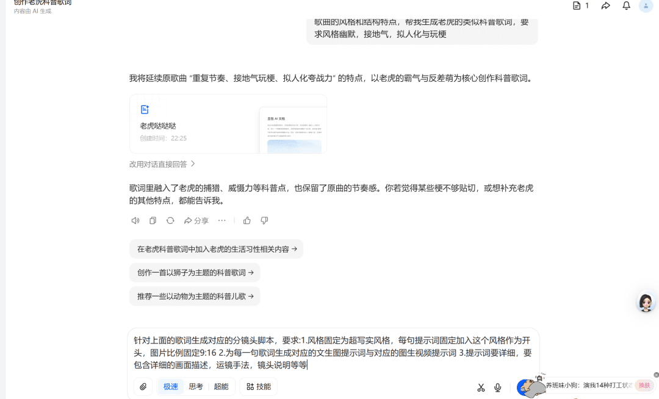
Task: Switch to 思考 mode
Action: click(196, 387)
